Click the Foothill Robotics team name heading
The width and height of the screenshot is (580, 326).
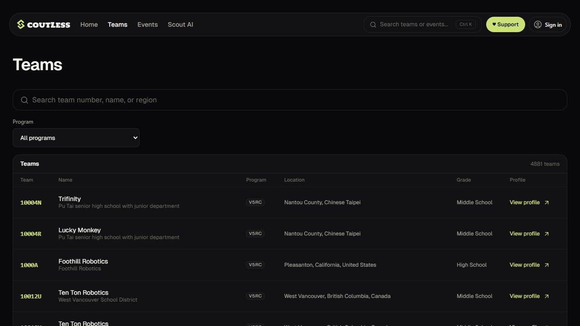tap(83, 261)
